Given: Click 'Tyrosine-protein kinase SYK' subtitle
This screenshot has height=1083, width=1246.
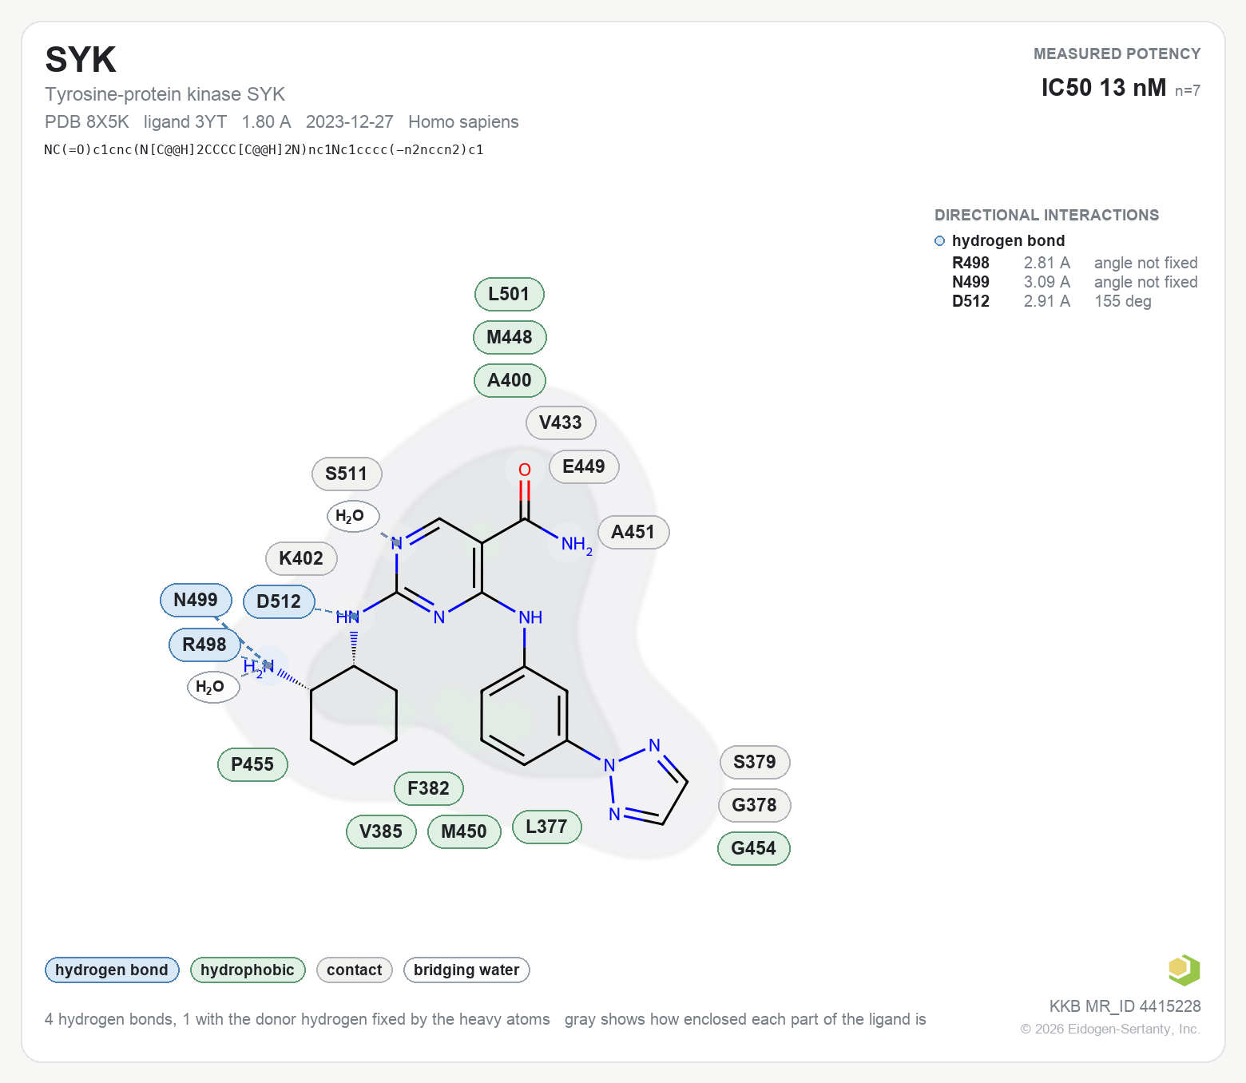Looking at the screenshot, I should tap(165, 94).
